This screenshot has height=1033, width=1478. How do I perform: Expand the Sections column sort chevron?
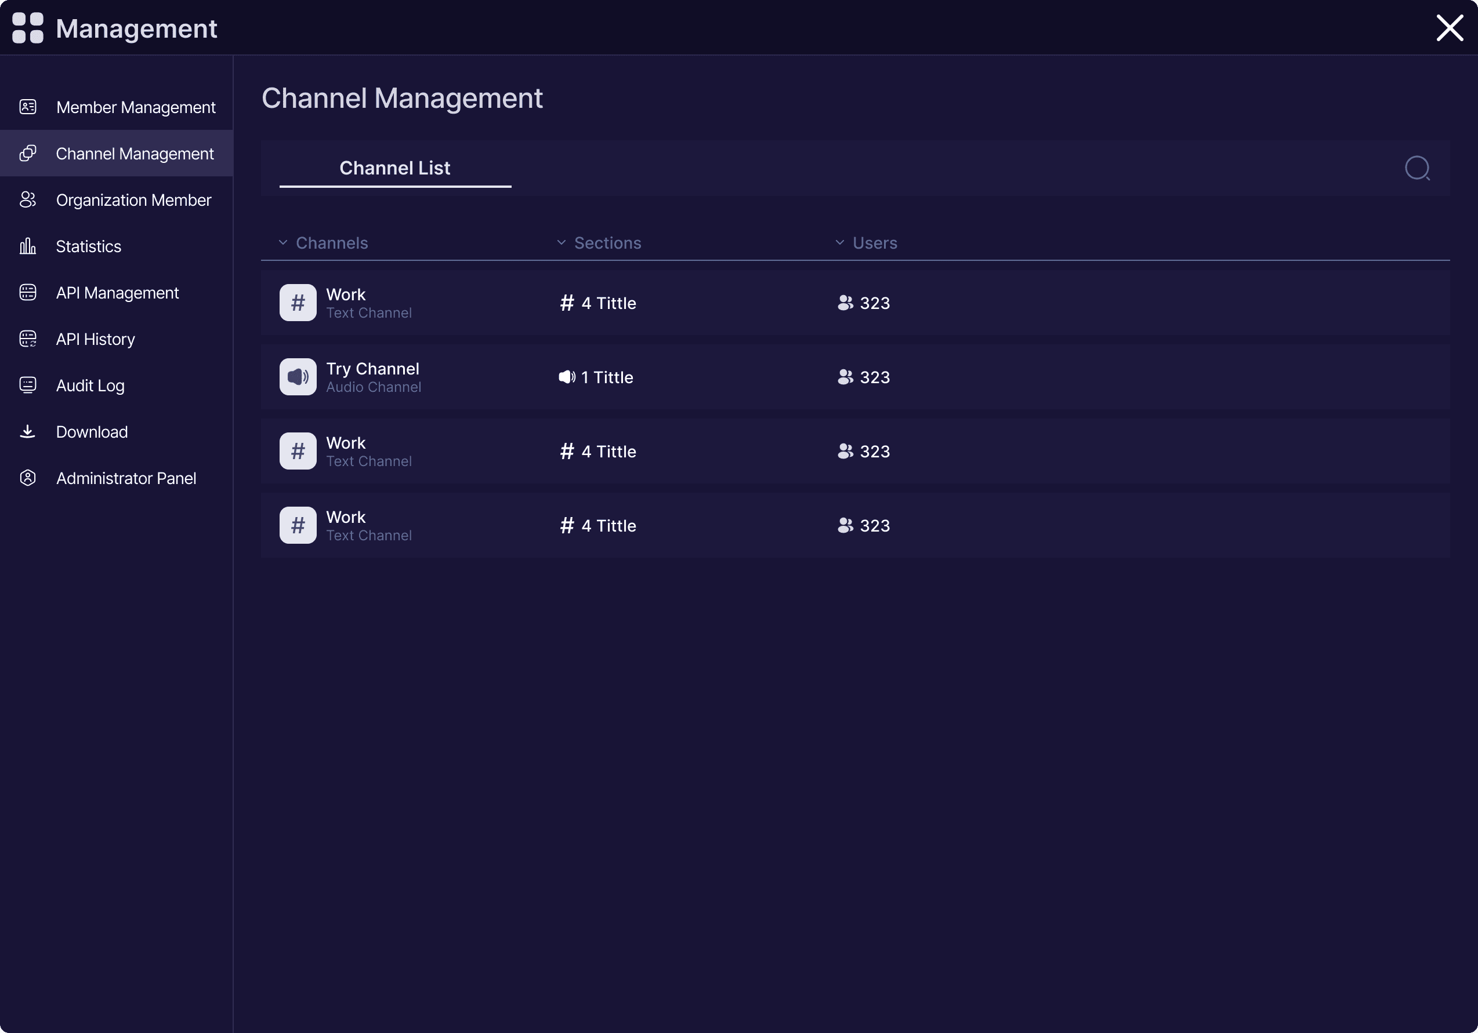click(562, 242)
